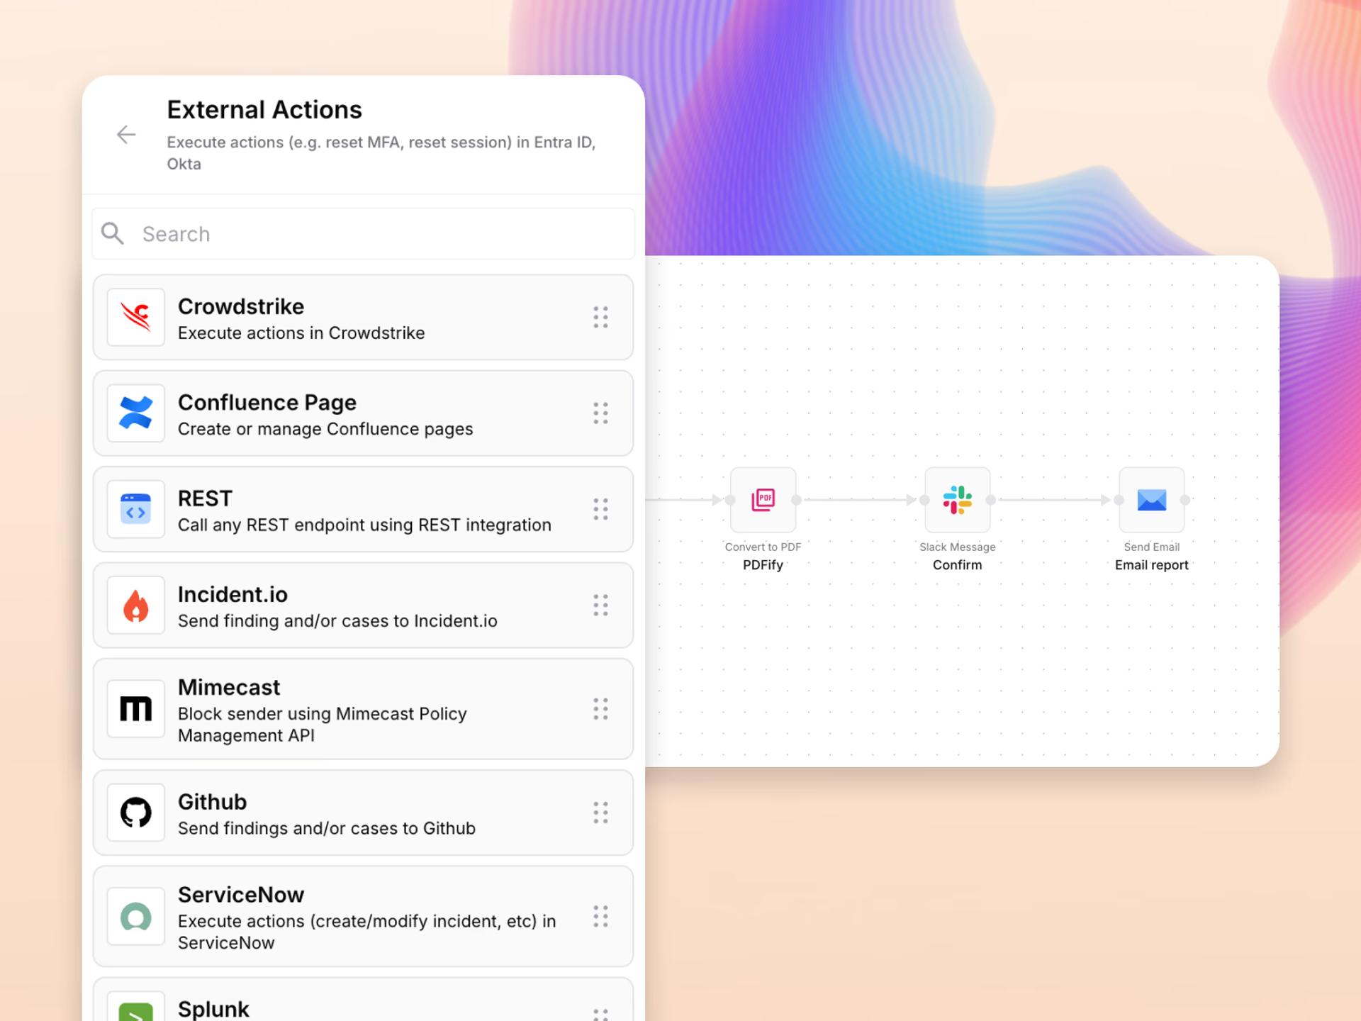The image size is (1361, 1021).
Task: Select the Splunk green logo icon
Action: tap(136, 1010)
